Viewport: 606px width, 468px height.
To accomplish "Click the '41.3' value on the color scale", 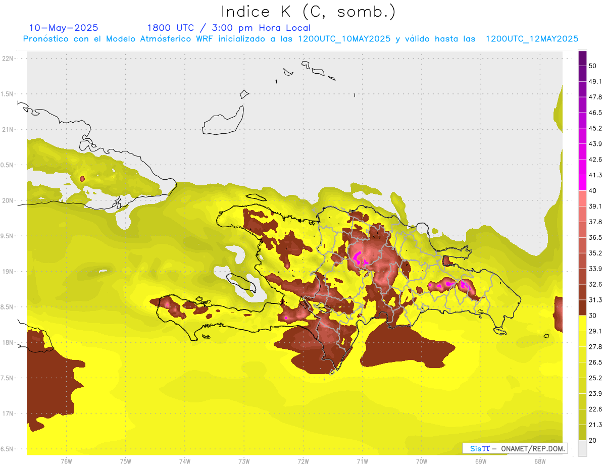I will pos(595,175).
